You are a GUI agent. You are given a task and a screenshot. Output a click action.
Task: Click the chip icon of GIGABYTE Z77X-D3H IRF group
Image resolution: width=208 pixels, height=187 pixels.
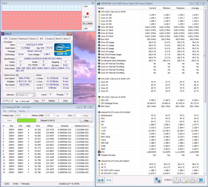99,161
